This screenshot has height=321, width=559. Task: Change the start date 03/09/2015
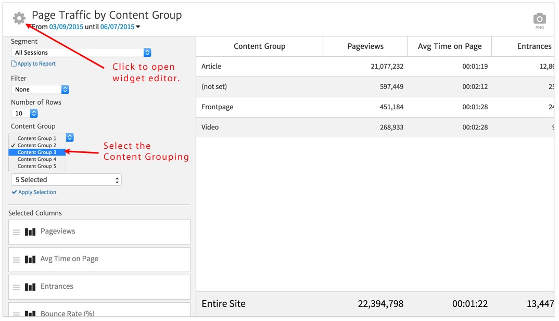click(x=66, y=27)
